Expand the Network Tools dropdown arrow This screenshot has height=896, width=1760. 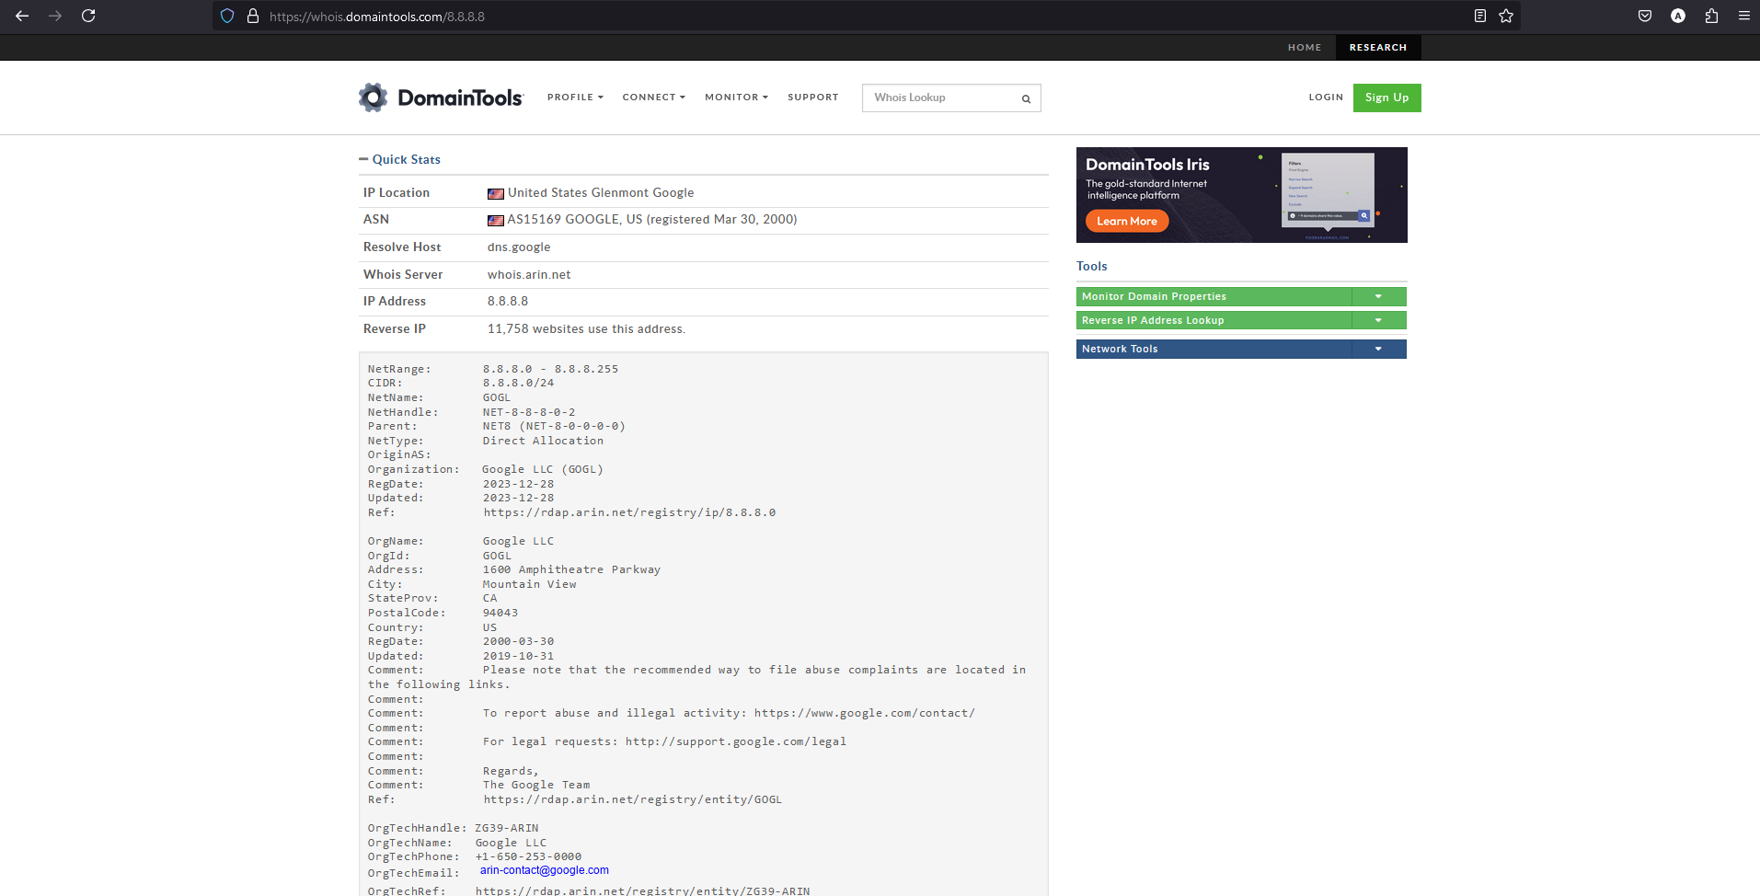pyautogui.click(x=1378, y=349)
